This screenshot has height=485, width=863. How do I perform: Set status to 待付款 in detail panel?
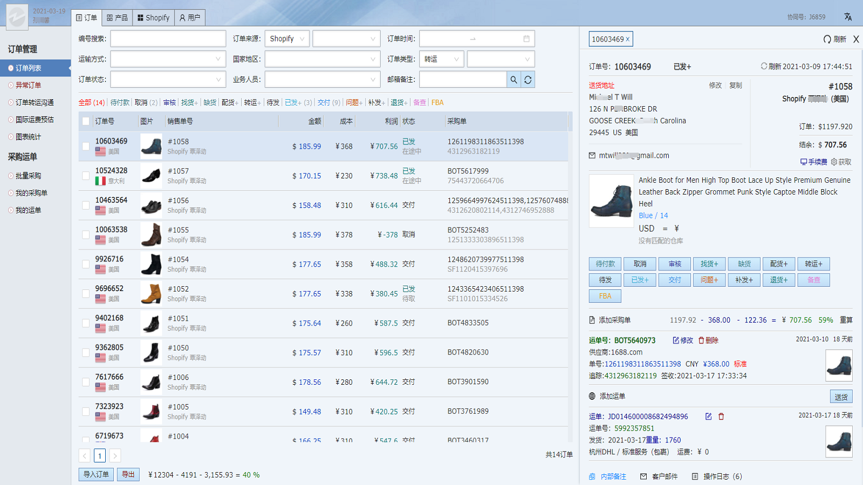[605, 264]
